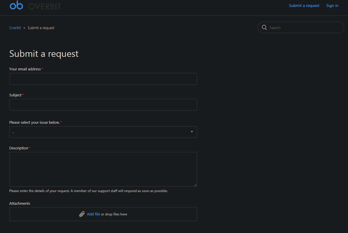The height and width of the screenshot is (233, 348).
Task: Click the 'Add file' link
Action: [93, 214]
